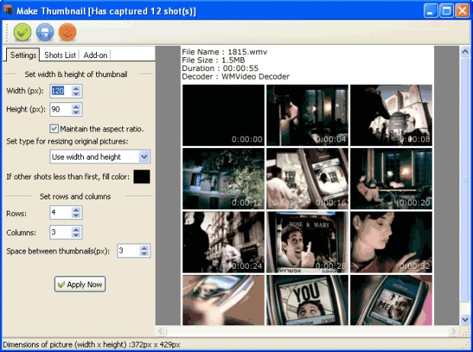Switch to the Settings tab
This screenshot has height=352, width=473.
pos(23,55)
